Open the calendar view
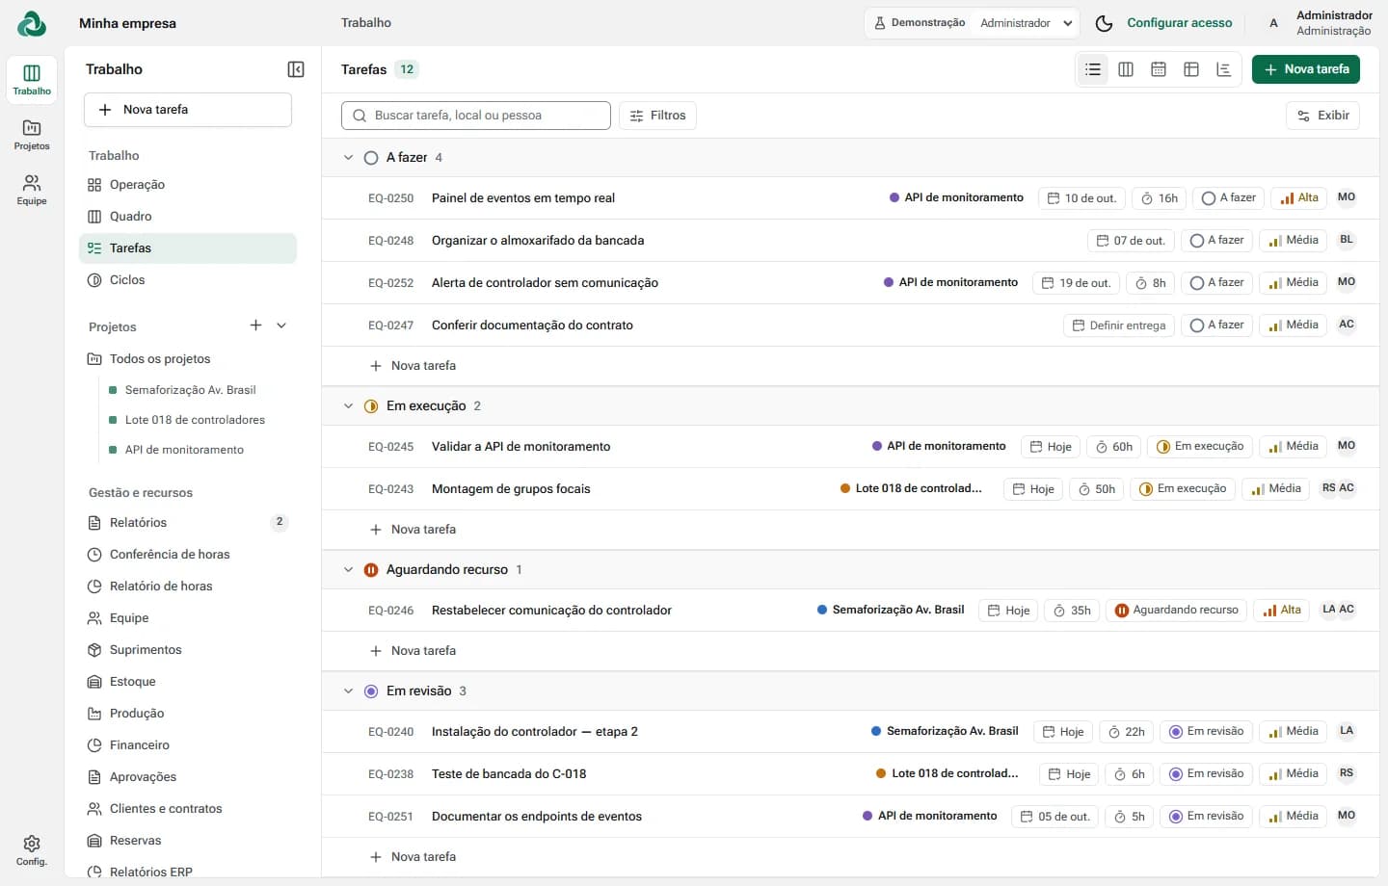Screen dimensions: 1388x886 1159,69
